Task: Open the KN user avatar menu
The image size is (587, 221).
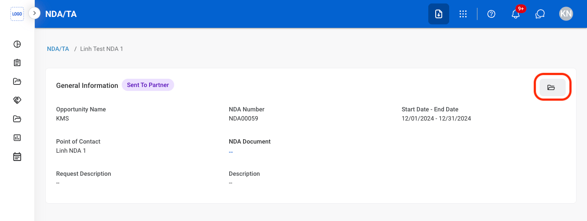Action: pyautogui.click(x=566, y=14)
